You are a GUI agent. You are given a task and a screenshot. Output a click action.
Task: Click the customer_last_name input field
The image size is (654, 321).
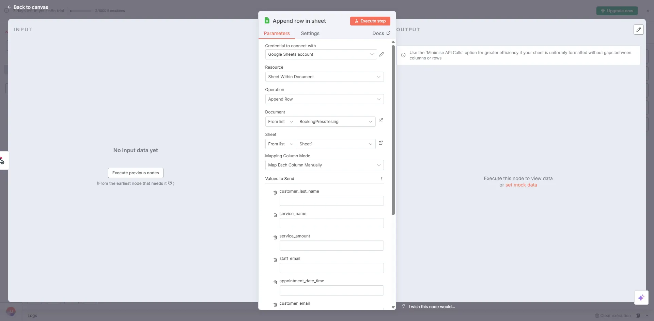tap(331, 201)
